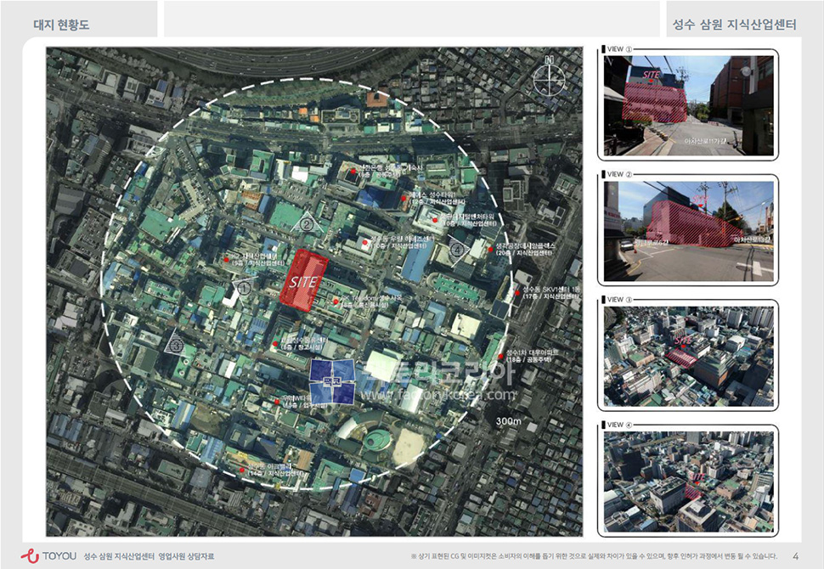Click the red dot beside the 6층 공동주택 label
This screenshot has width=824, height=569.
click(353, 172)
